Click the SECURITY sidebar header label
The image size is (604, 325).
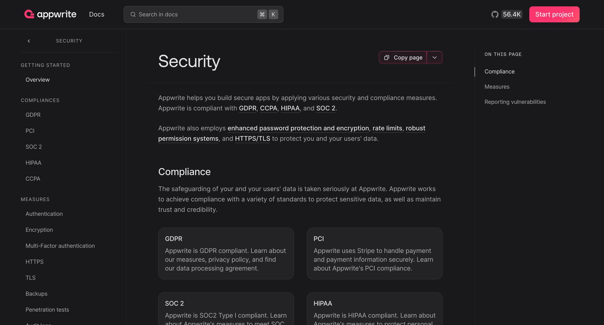[69, 41]
